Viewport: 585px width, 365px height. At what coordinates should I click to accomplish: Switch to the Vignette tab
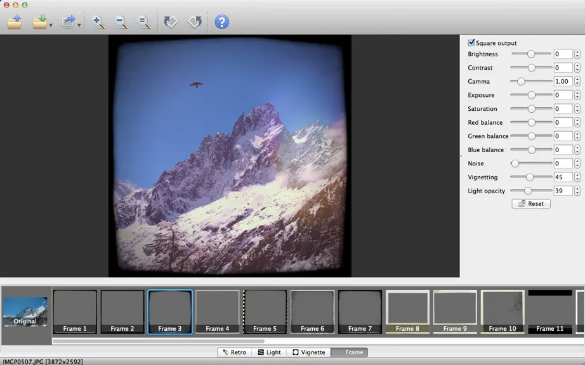(x=309, y=352)
